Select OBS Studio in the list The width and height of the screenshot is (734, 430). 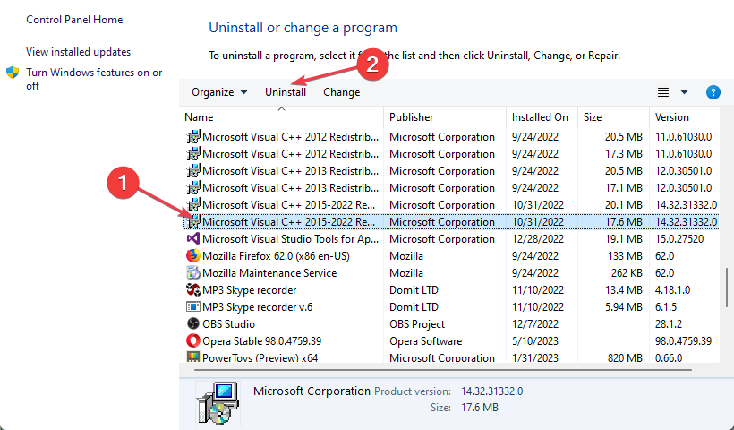[228, 324]
